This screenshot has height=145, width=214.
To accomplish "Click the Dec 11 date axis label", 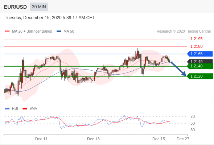I will tap(41, 139).
